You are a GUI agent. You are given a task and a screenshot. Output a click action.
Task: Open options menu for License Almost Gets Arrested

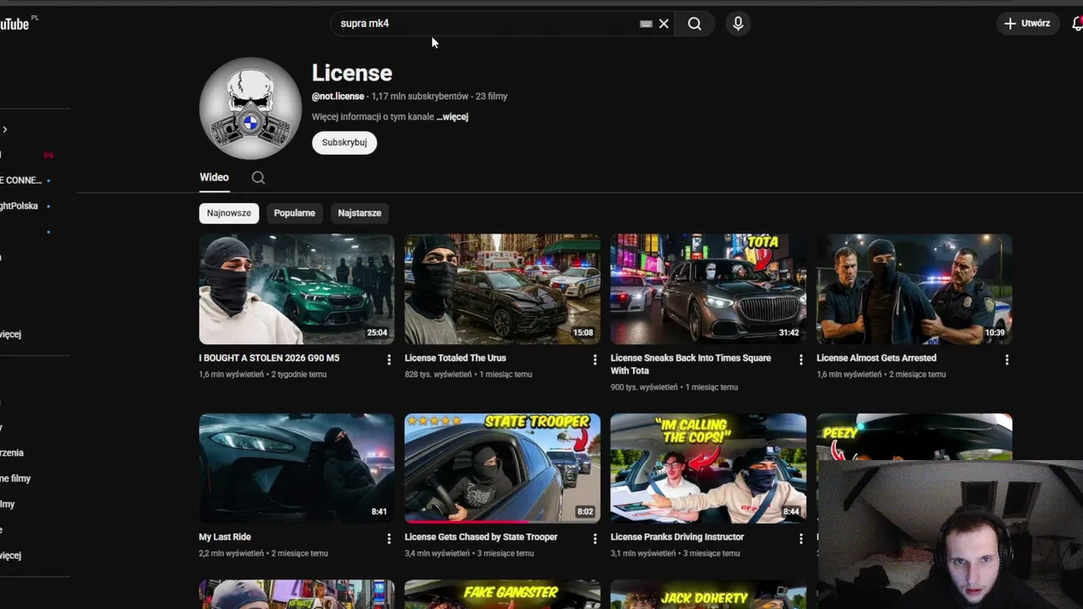click(x=1007, y=360)
